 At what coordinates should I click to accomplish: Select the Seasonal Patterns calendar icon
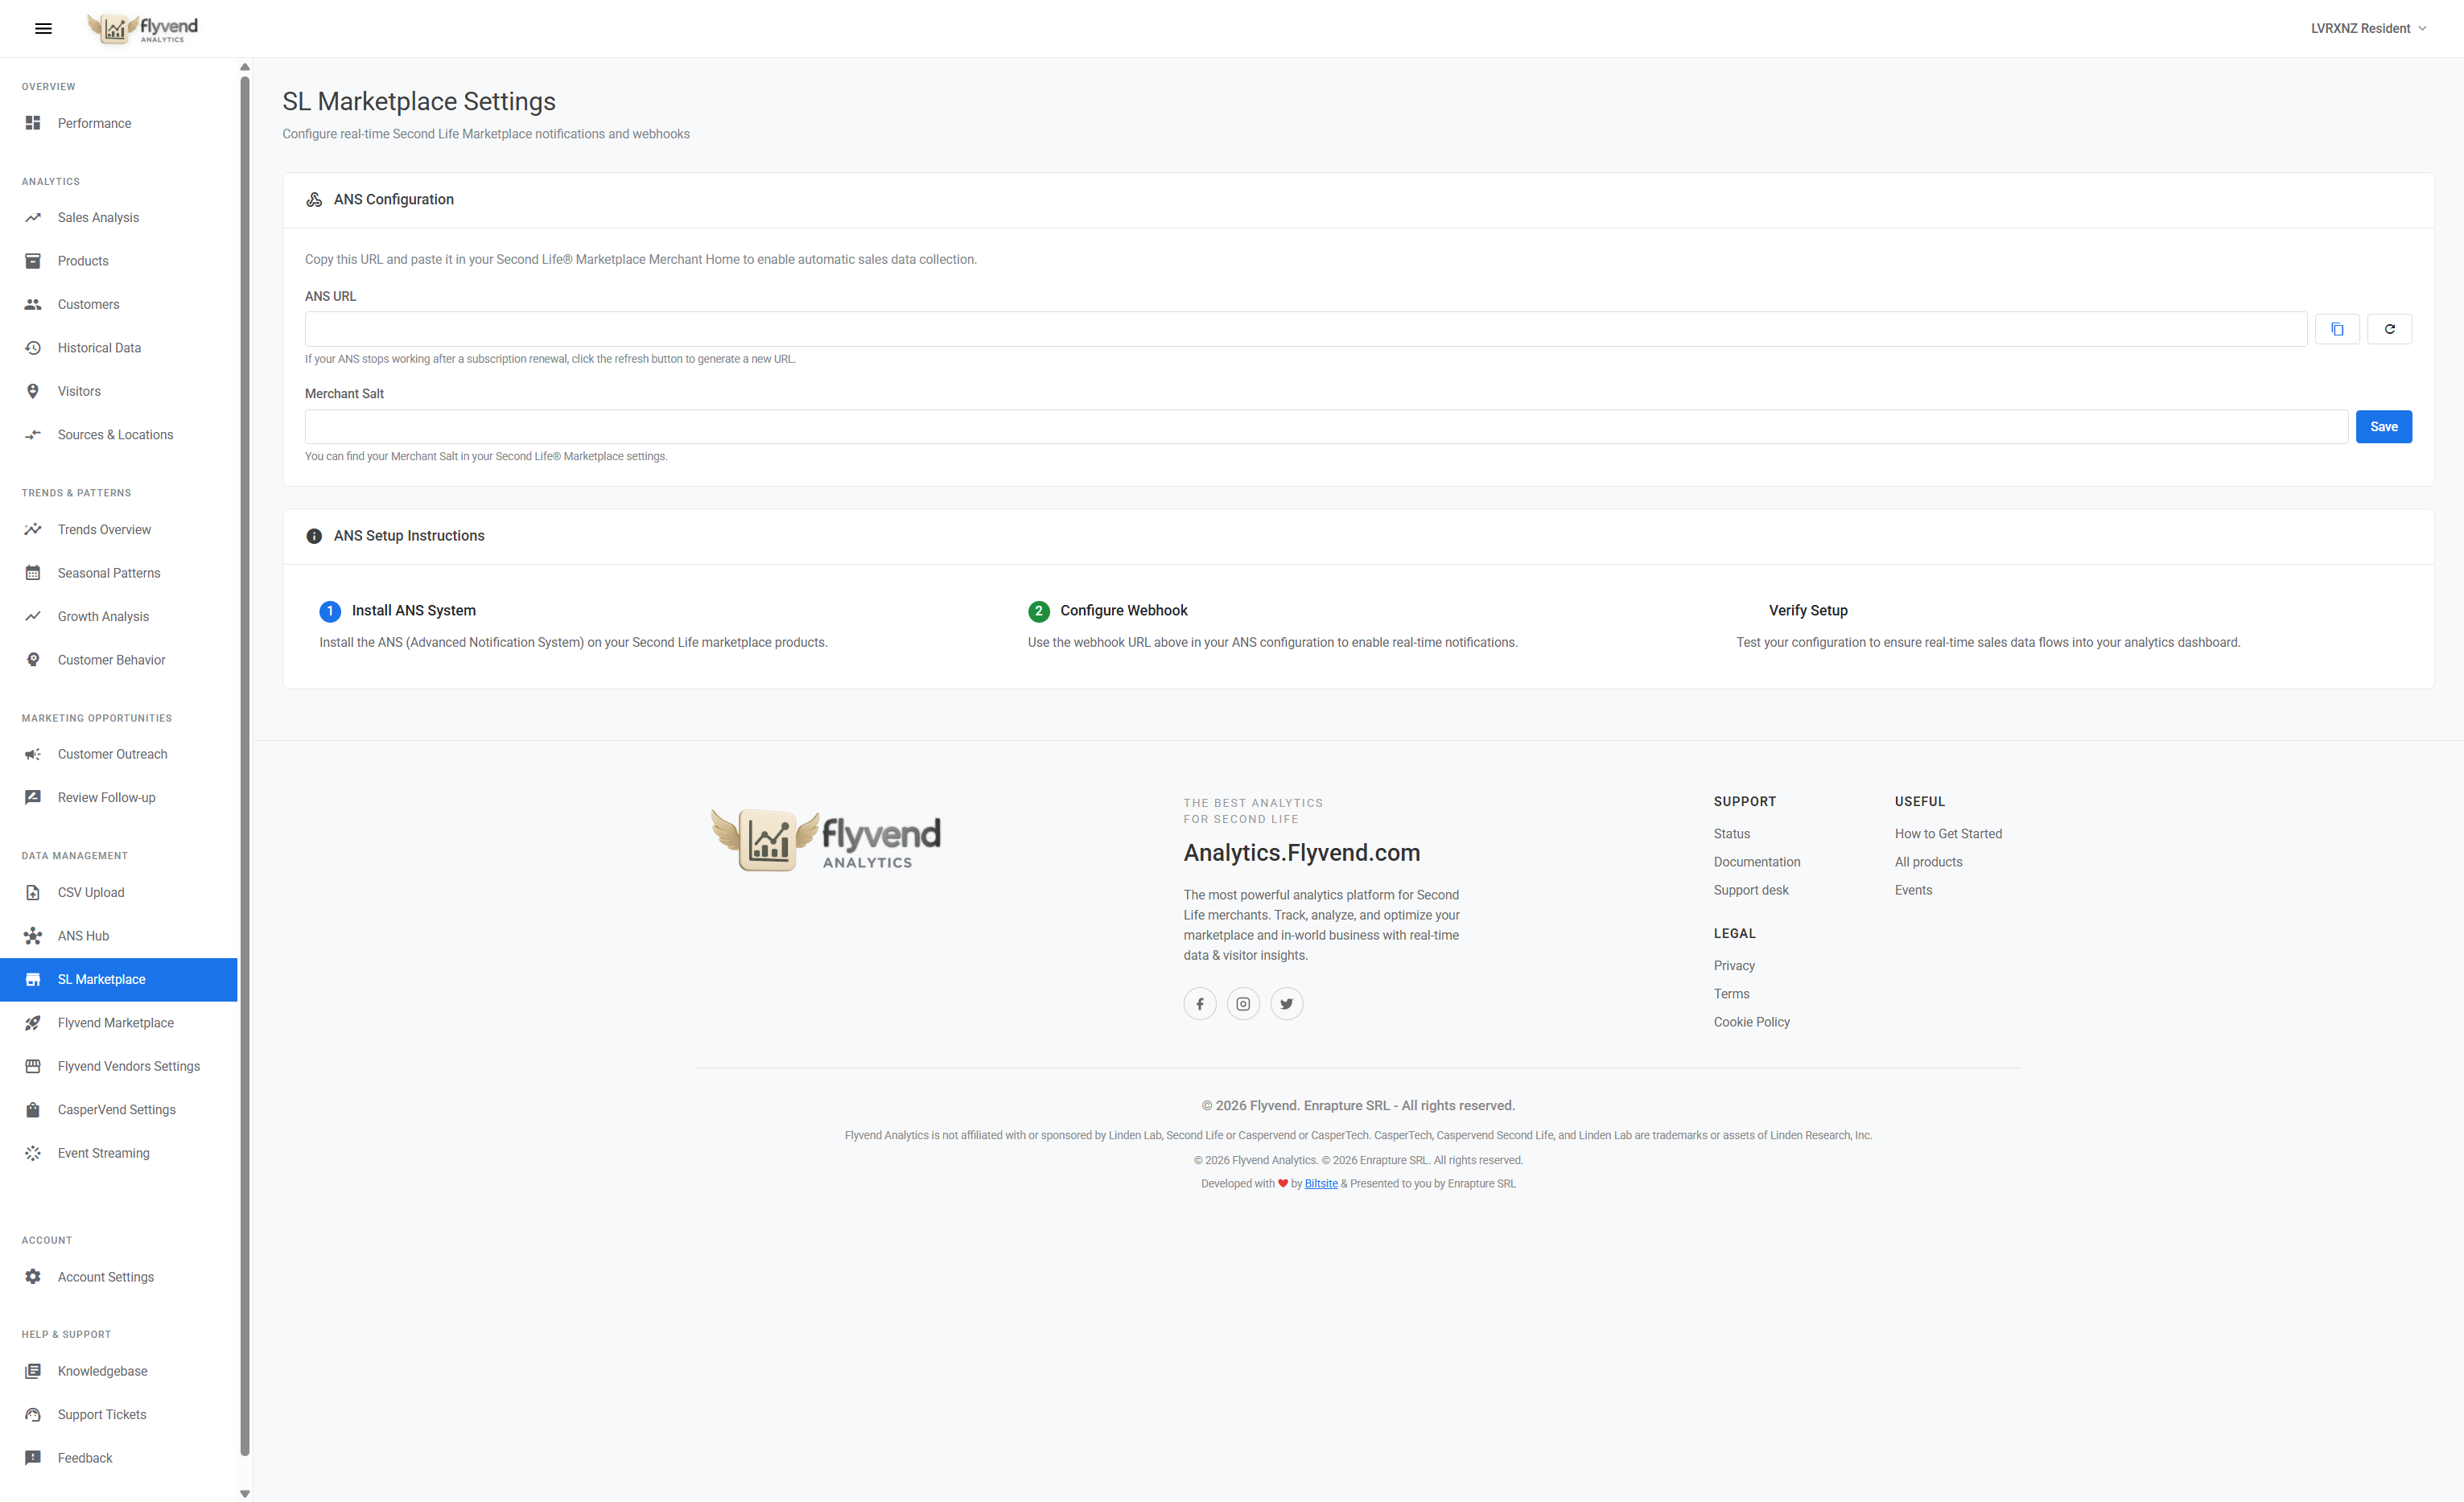pyautogui.click(x=33, y=572)
